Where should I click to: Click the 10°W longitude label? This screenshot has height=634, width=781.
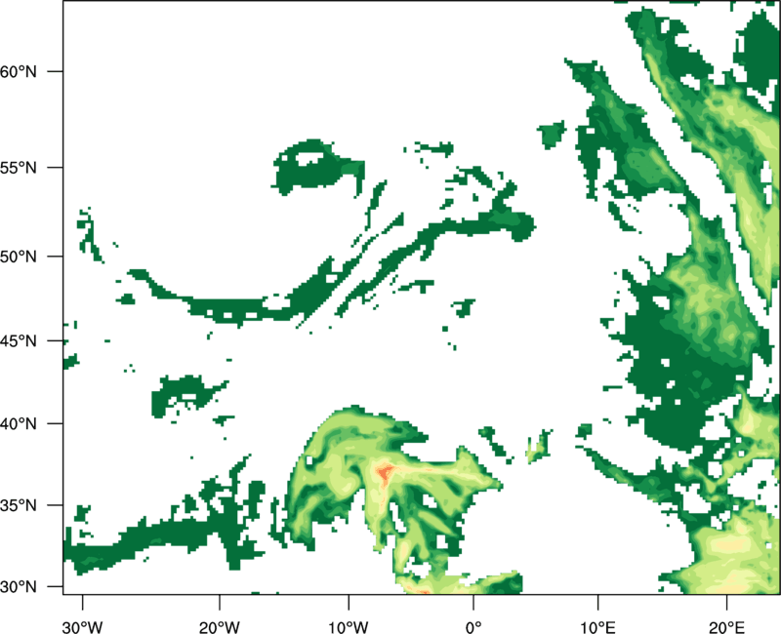(349, 627)
